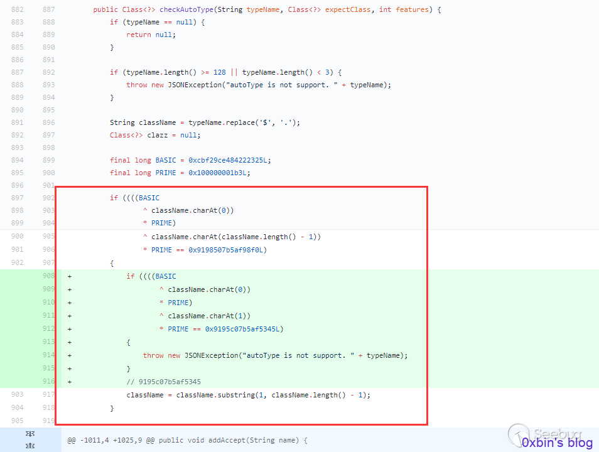Click old line number 884
Screen dimensions: 599x452
coord(17,35)
